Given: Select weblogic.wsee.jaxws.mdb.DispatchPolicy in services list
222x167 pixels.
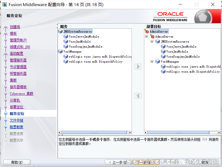Looking at the screenshot, I should 100,57.
